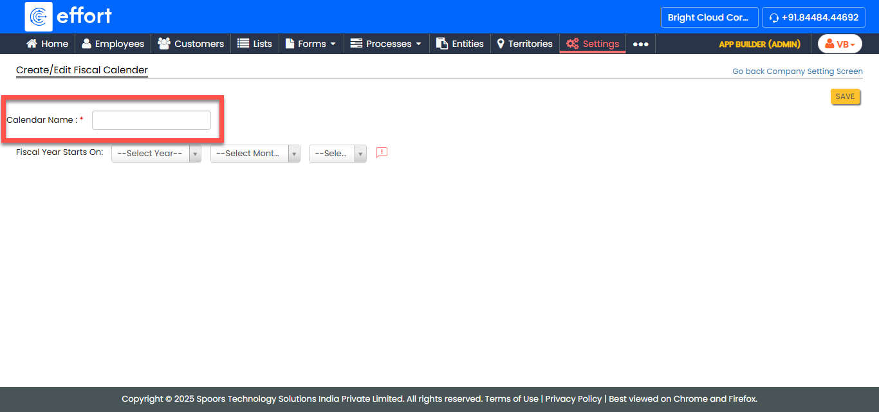Viewport: 879px width, 412px height.
Task: Open the Customers page
Action: pos(190,44)
